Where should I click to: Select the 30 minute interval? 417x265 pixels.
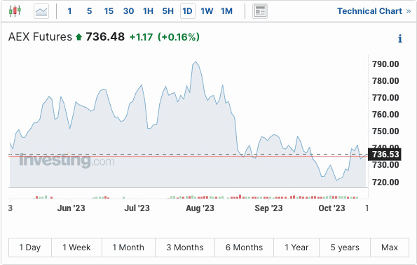tap(128, 11)
